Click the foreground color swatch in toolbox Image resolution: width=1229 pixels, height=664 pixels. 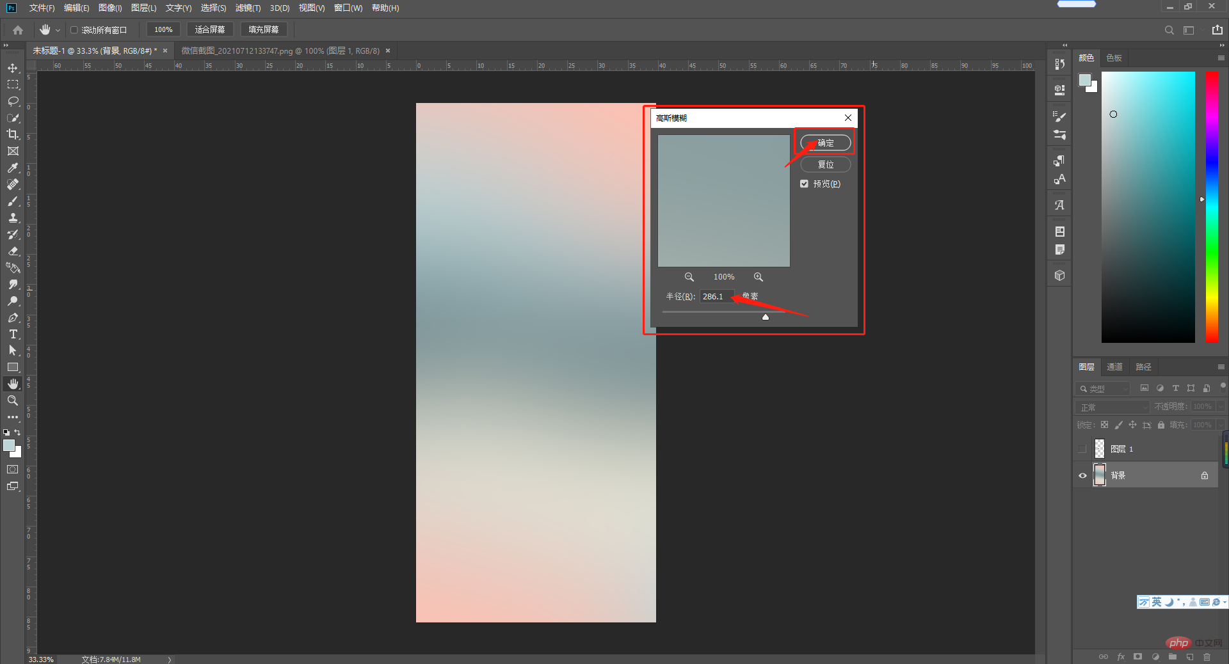tap(9, 445)
